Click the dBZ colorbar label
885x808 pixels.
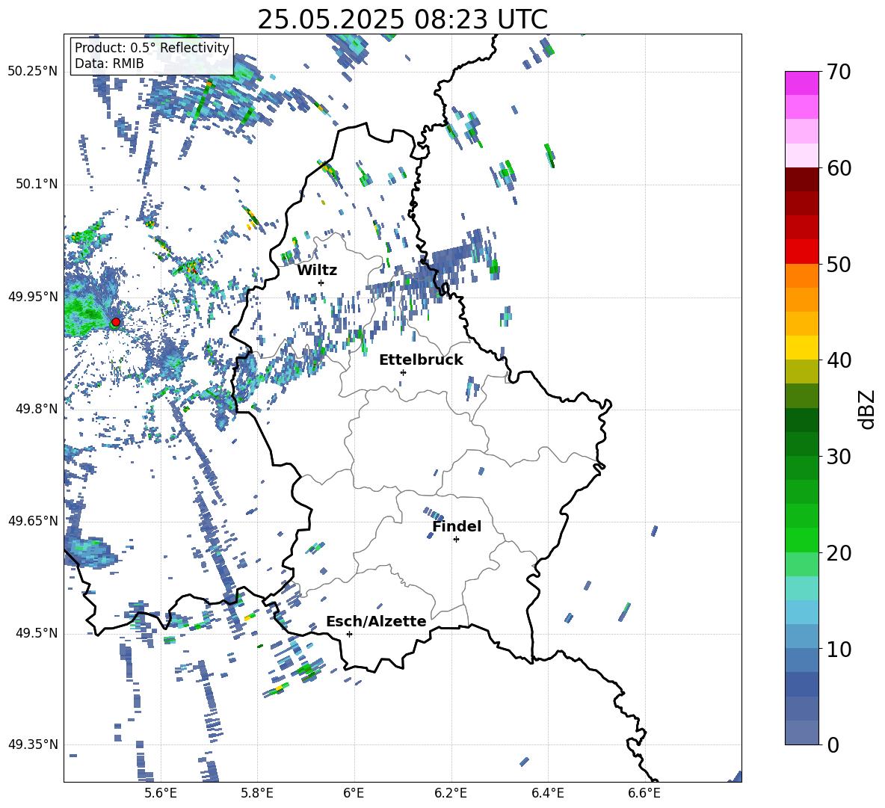(x=866, y=409)
